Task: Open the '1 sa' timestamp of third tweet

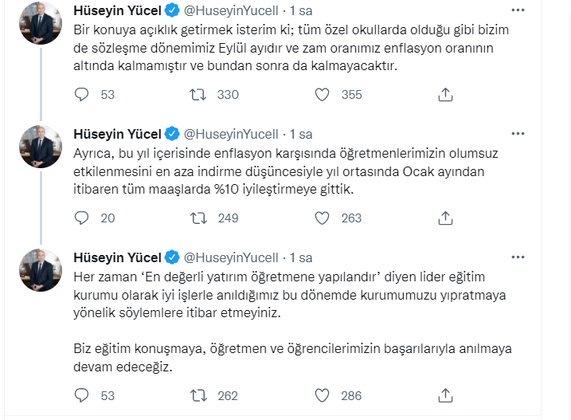Action: point(301,257)
